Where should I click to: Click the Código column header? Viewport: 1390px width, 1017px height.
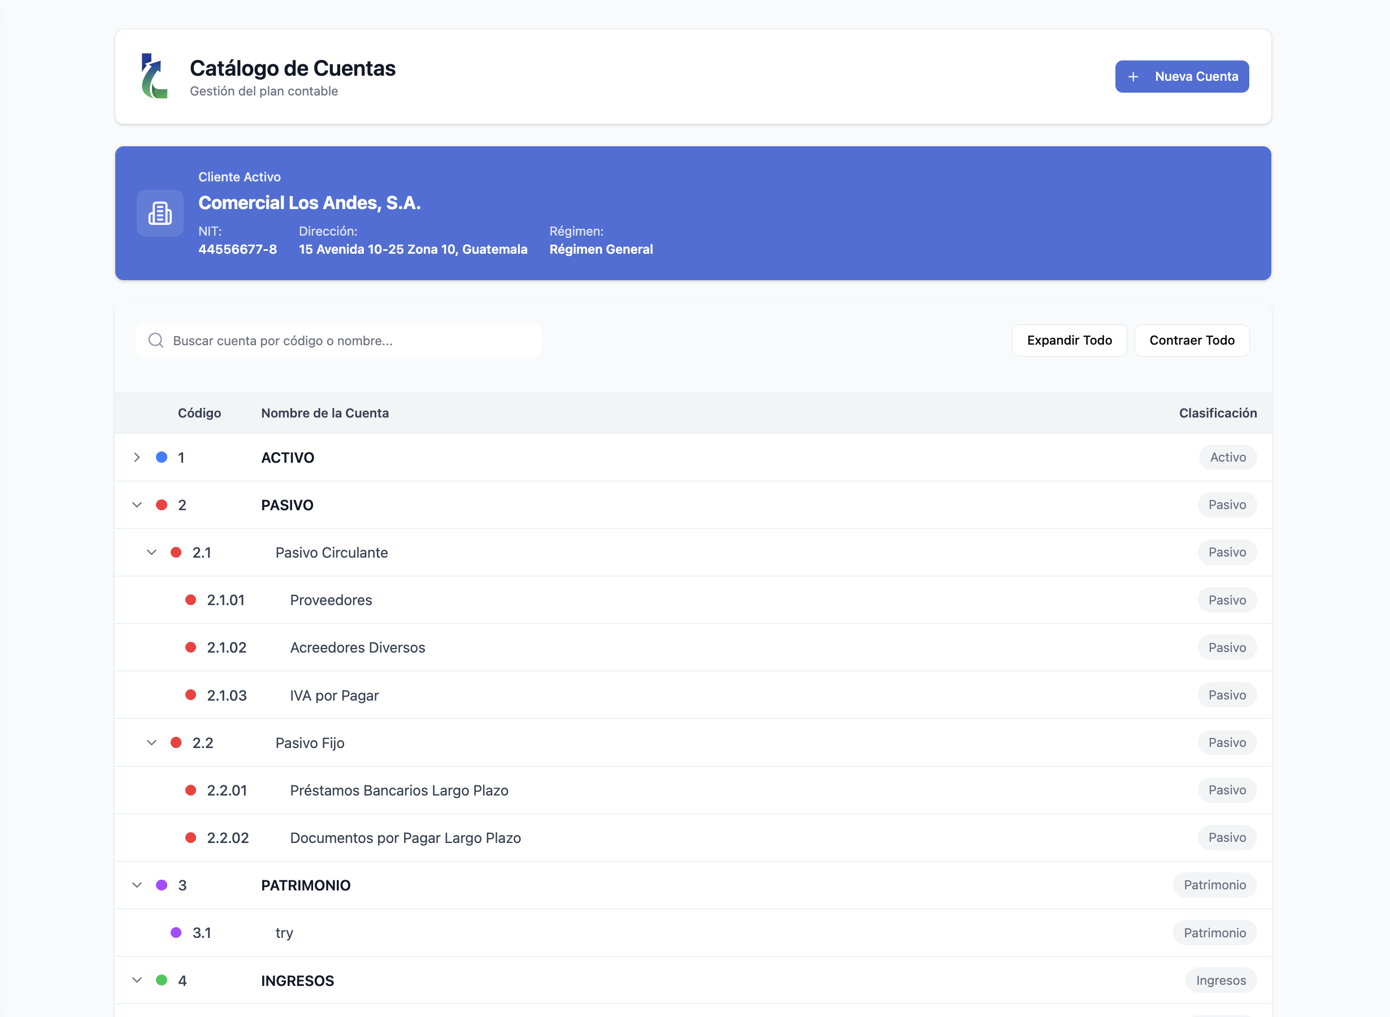coord(199,413)
